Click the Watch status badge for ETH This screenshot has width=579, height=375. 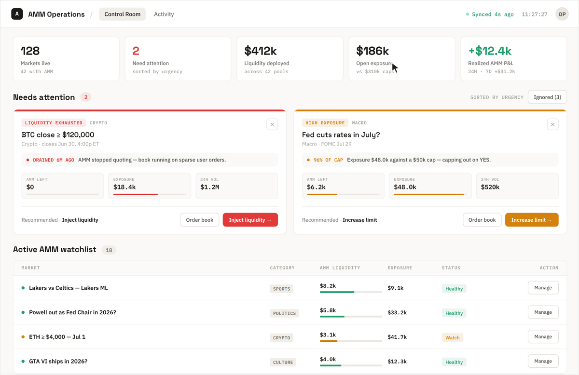click(453, 337)
